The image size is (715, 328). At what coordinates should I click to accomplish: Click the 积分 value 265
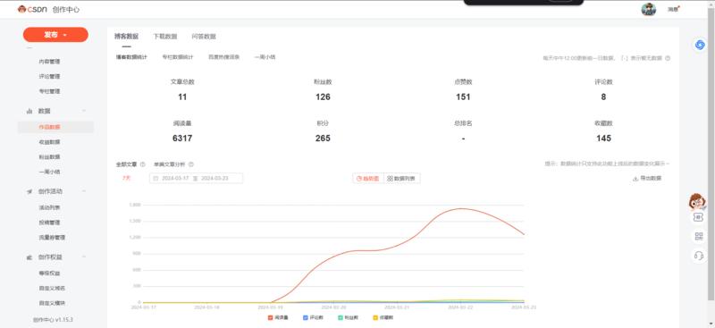pyautogui.click(x=323, y=139)
